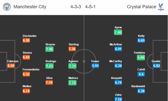Click Sterling's 7.36 rating badge
168x101 pixels.
point(72,49)
